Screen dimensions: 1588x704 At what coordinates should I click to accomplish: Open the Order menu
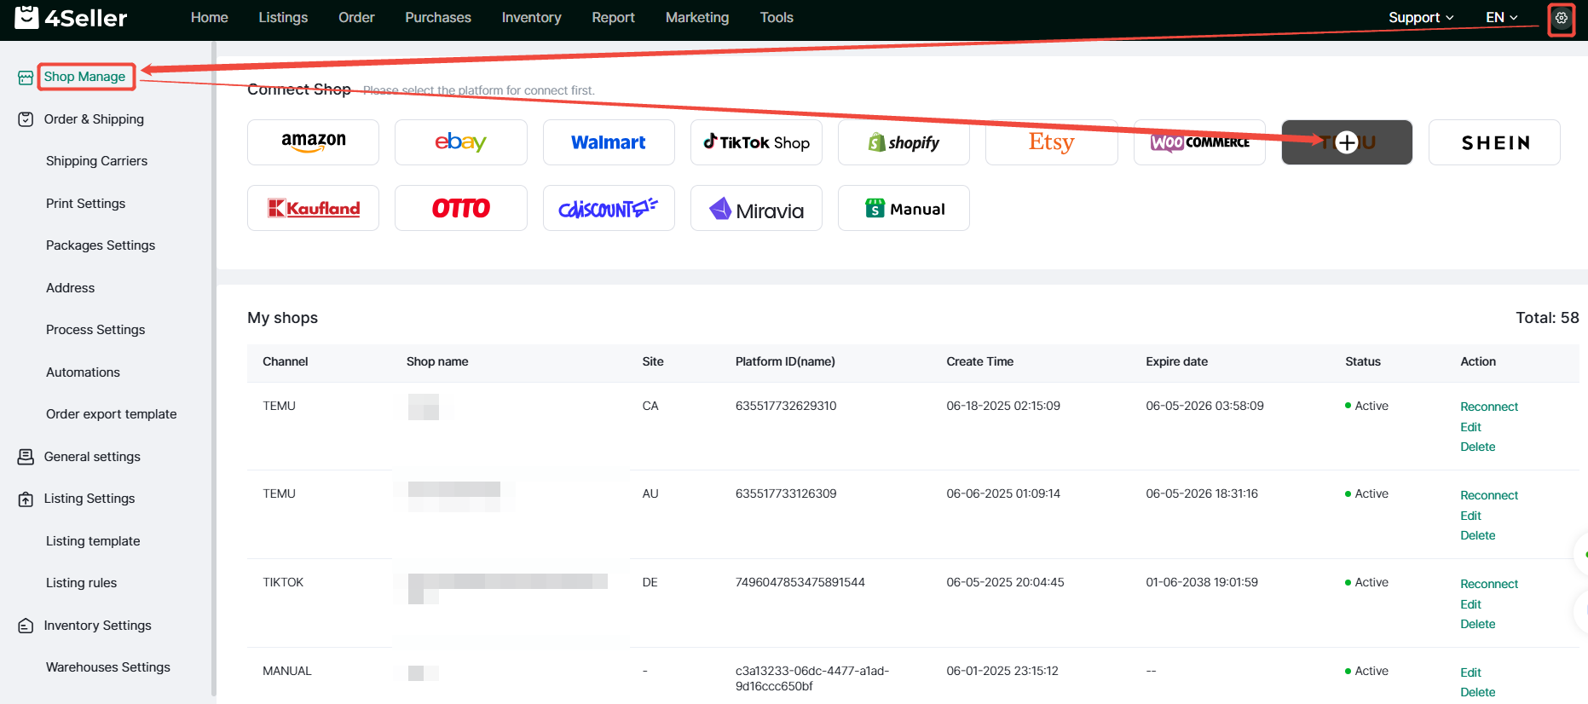coord(356,17)
